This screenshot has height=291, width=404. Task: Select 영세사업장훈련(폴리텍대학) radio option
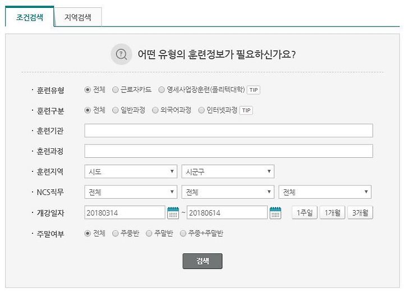pos(162,90)
